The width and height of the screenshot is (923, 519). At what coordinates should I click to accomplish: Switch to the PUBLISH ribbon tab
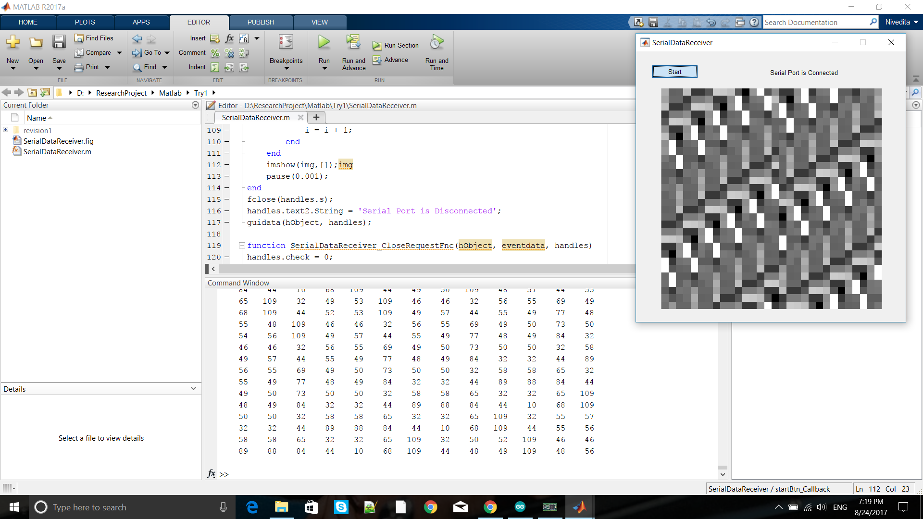pos(260,22)
